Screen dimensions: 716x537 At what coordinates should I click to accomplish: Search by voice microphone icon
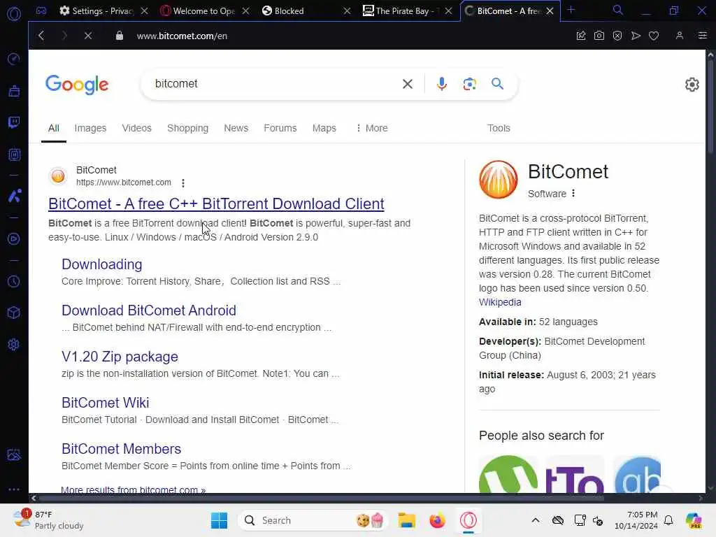pos(442,84)
